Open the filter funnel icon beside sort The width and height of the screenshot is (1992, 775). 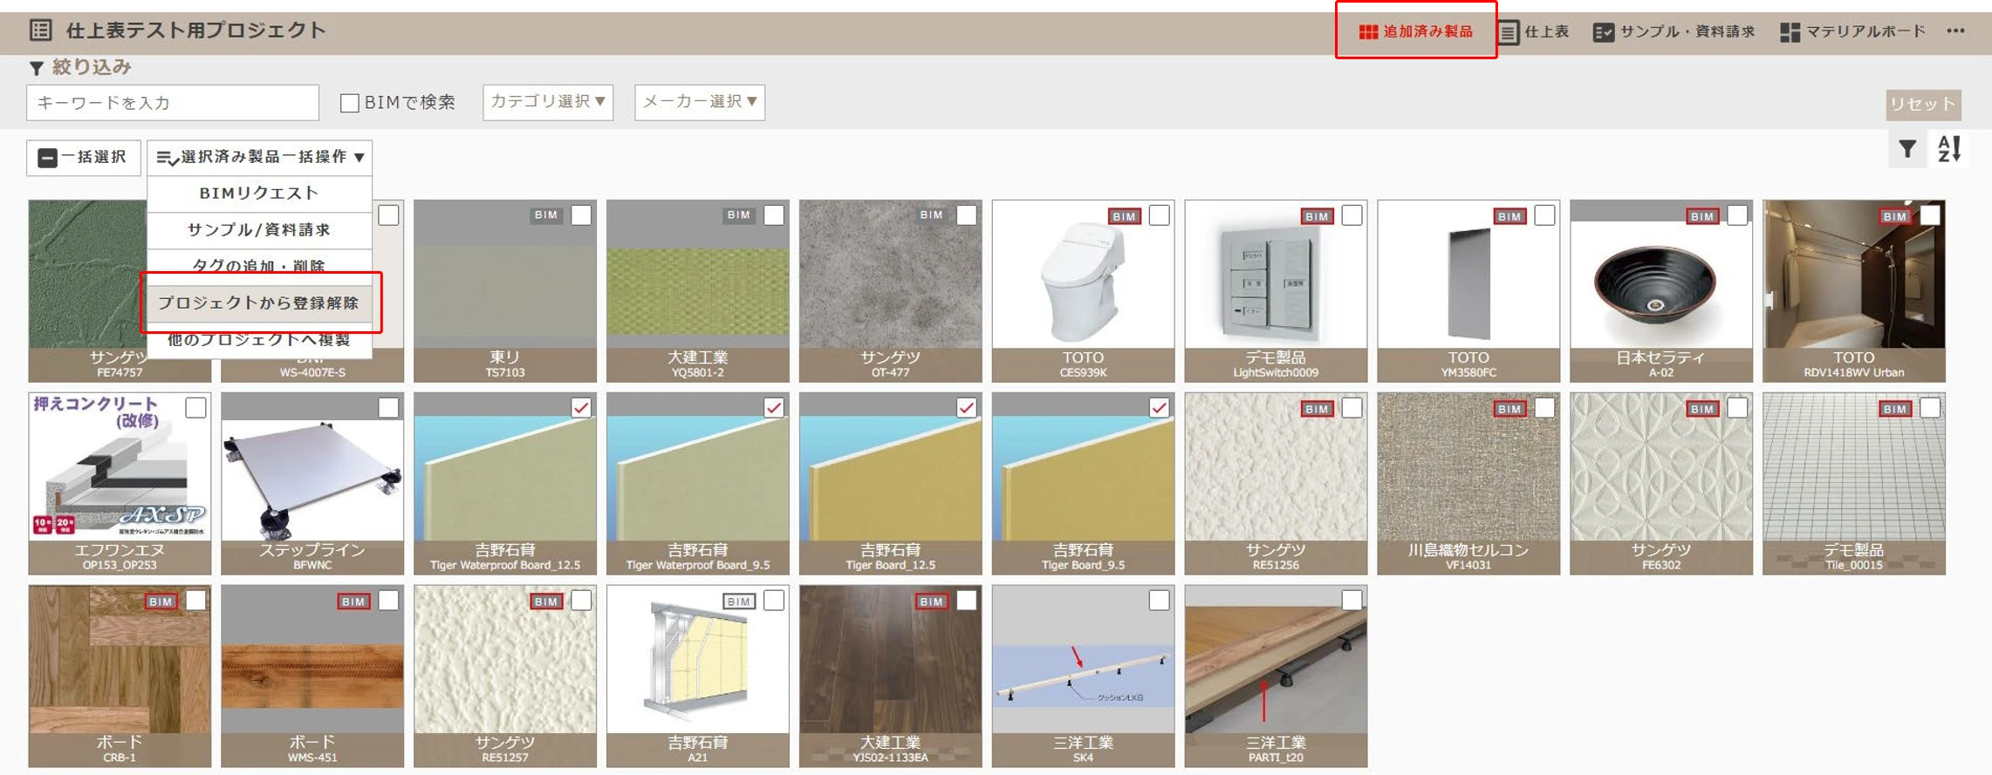pos(1907,150)
